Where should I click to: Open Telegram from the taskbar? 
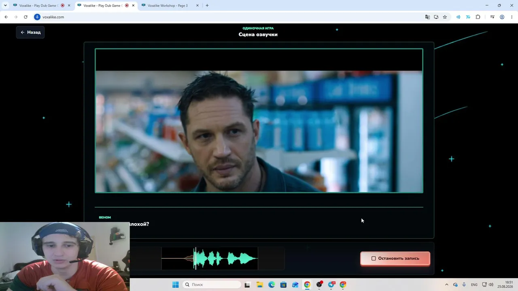pyautogui.click(x=331, y=285)
